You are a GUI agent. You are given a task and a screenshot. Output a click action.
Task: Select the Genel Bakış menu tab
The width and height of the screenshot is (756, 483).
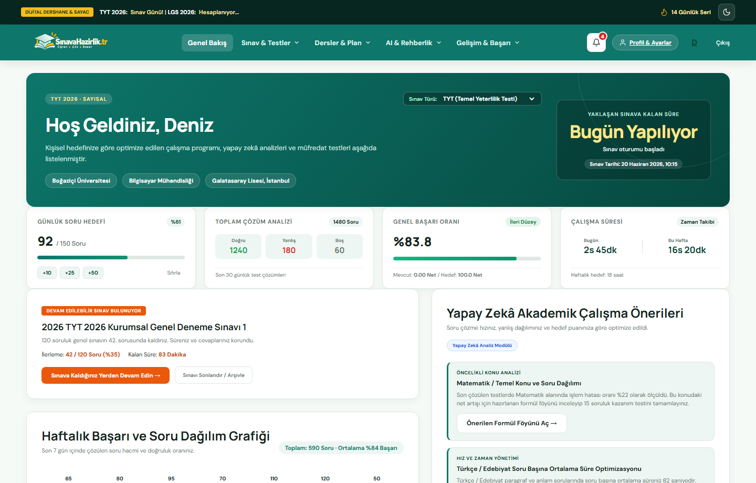click(207, 43)
